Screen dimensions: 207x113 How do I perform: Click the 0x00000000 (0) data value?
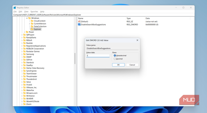[x=152, y=25]
